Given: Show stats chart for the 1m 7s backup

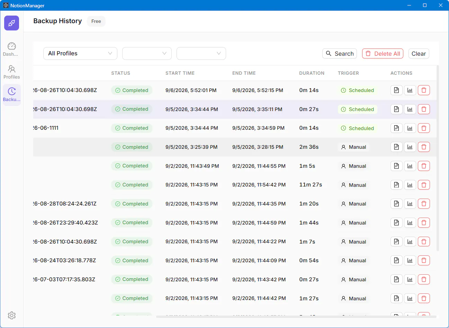Looking at the screenshot, I should 410,242.
